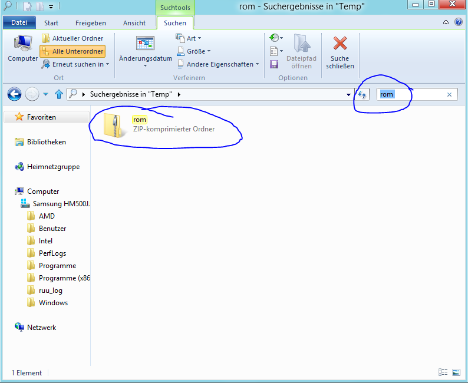The width and height of the screenshot is (468, 383).
Task: Click the address bar search icon
Action: pyautogui.click(x=73, y=94)
